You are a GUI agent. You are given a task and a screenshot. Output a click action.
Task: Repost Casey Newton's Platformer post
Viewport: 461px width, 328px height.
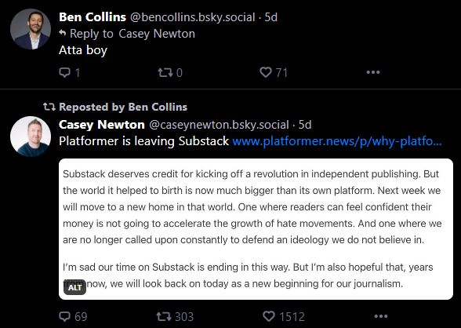(x=175, y=316)
